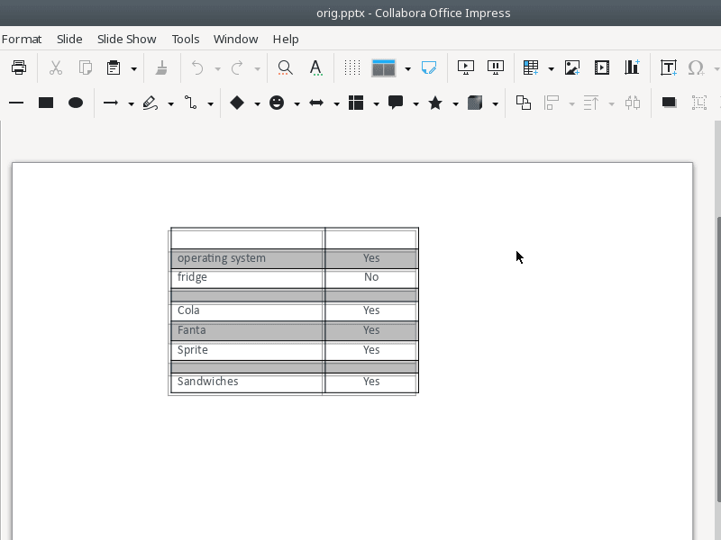The width and height of the screenshot is (721, 540).
Task: Toggle the display grid
Action: click(x=351, y=67)
